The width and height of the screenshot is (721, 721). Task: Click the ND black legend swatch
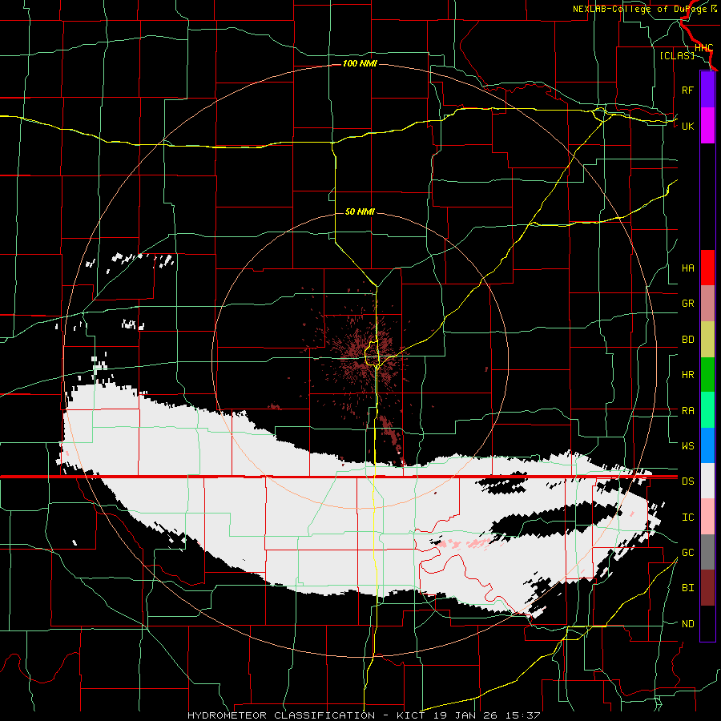click(707, 623)
